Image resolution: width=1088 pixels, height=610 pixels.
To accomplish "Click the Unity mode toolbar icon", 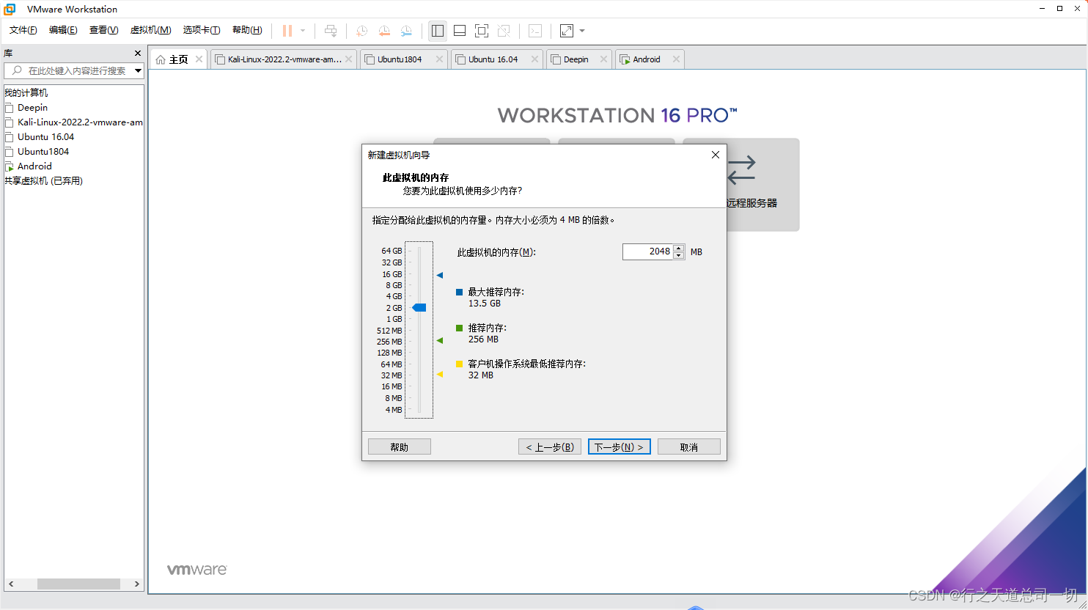I will pyautogui.click(x=504, y=31).
